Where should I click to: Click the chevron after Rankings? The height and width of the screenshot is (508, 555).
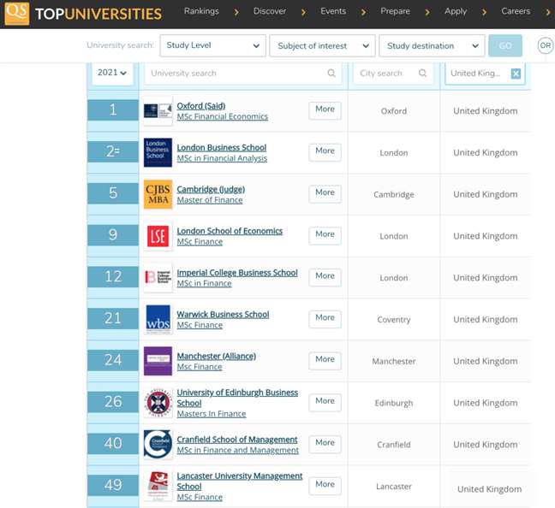tap(236, 12)
